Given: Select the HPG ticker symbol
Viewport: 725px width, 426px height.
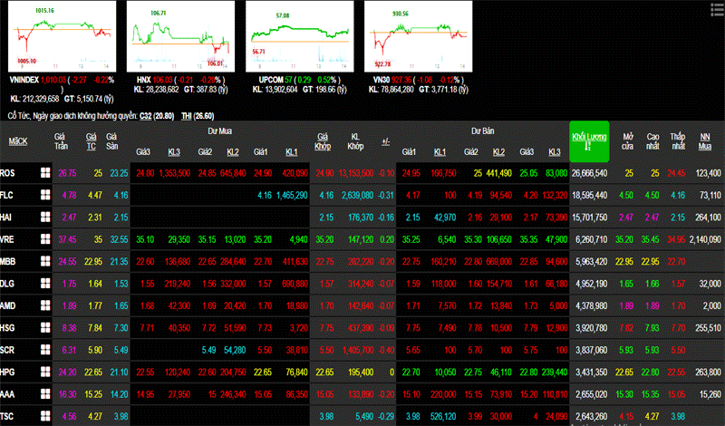Looking at the screenshot, I should click(7, 372).
